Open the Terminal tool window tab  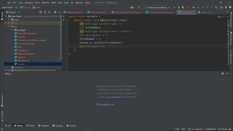pos(58,126)
